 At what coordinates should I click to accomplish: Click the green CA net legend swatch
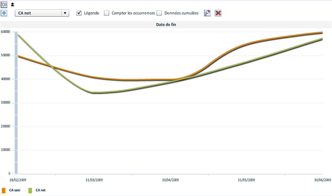(30, 190)
